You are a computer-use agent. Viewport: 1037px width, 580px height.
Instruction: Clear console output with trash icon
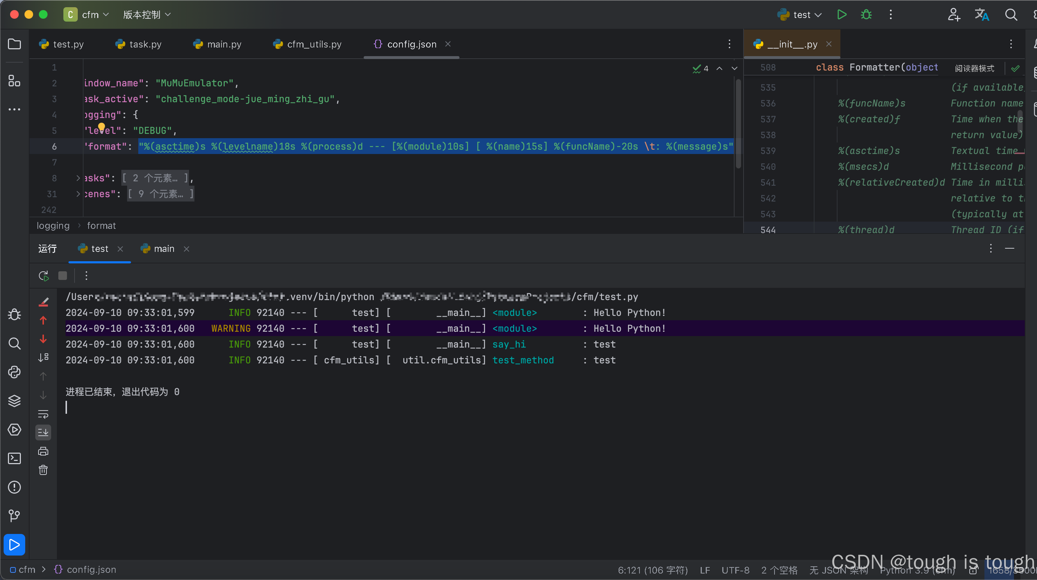point(43,470)
